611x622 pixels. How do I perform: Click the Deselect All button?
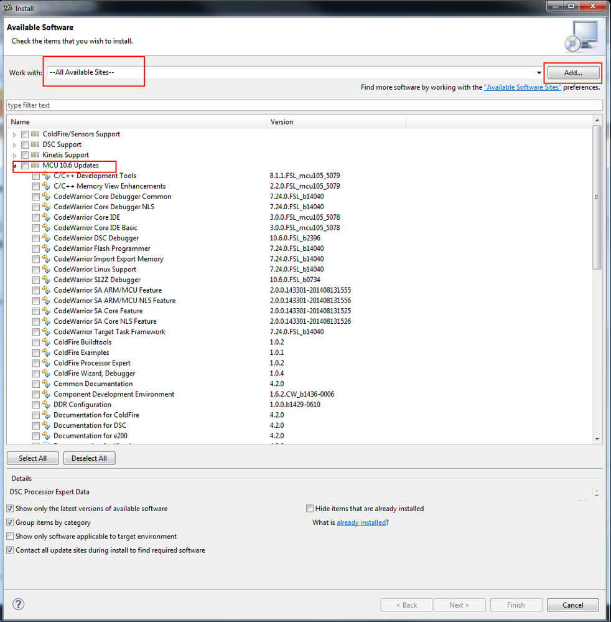pyautogui.click(x=89, y=458)
